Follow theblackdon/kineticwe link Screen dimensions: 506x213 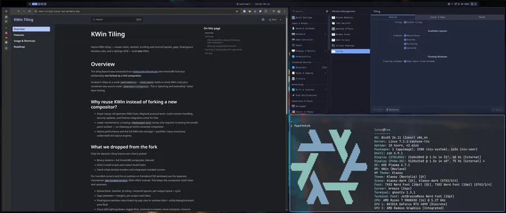(x=145, y=71)
